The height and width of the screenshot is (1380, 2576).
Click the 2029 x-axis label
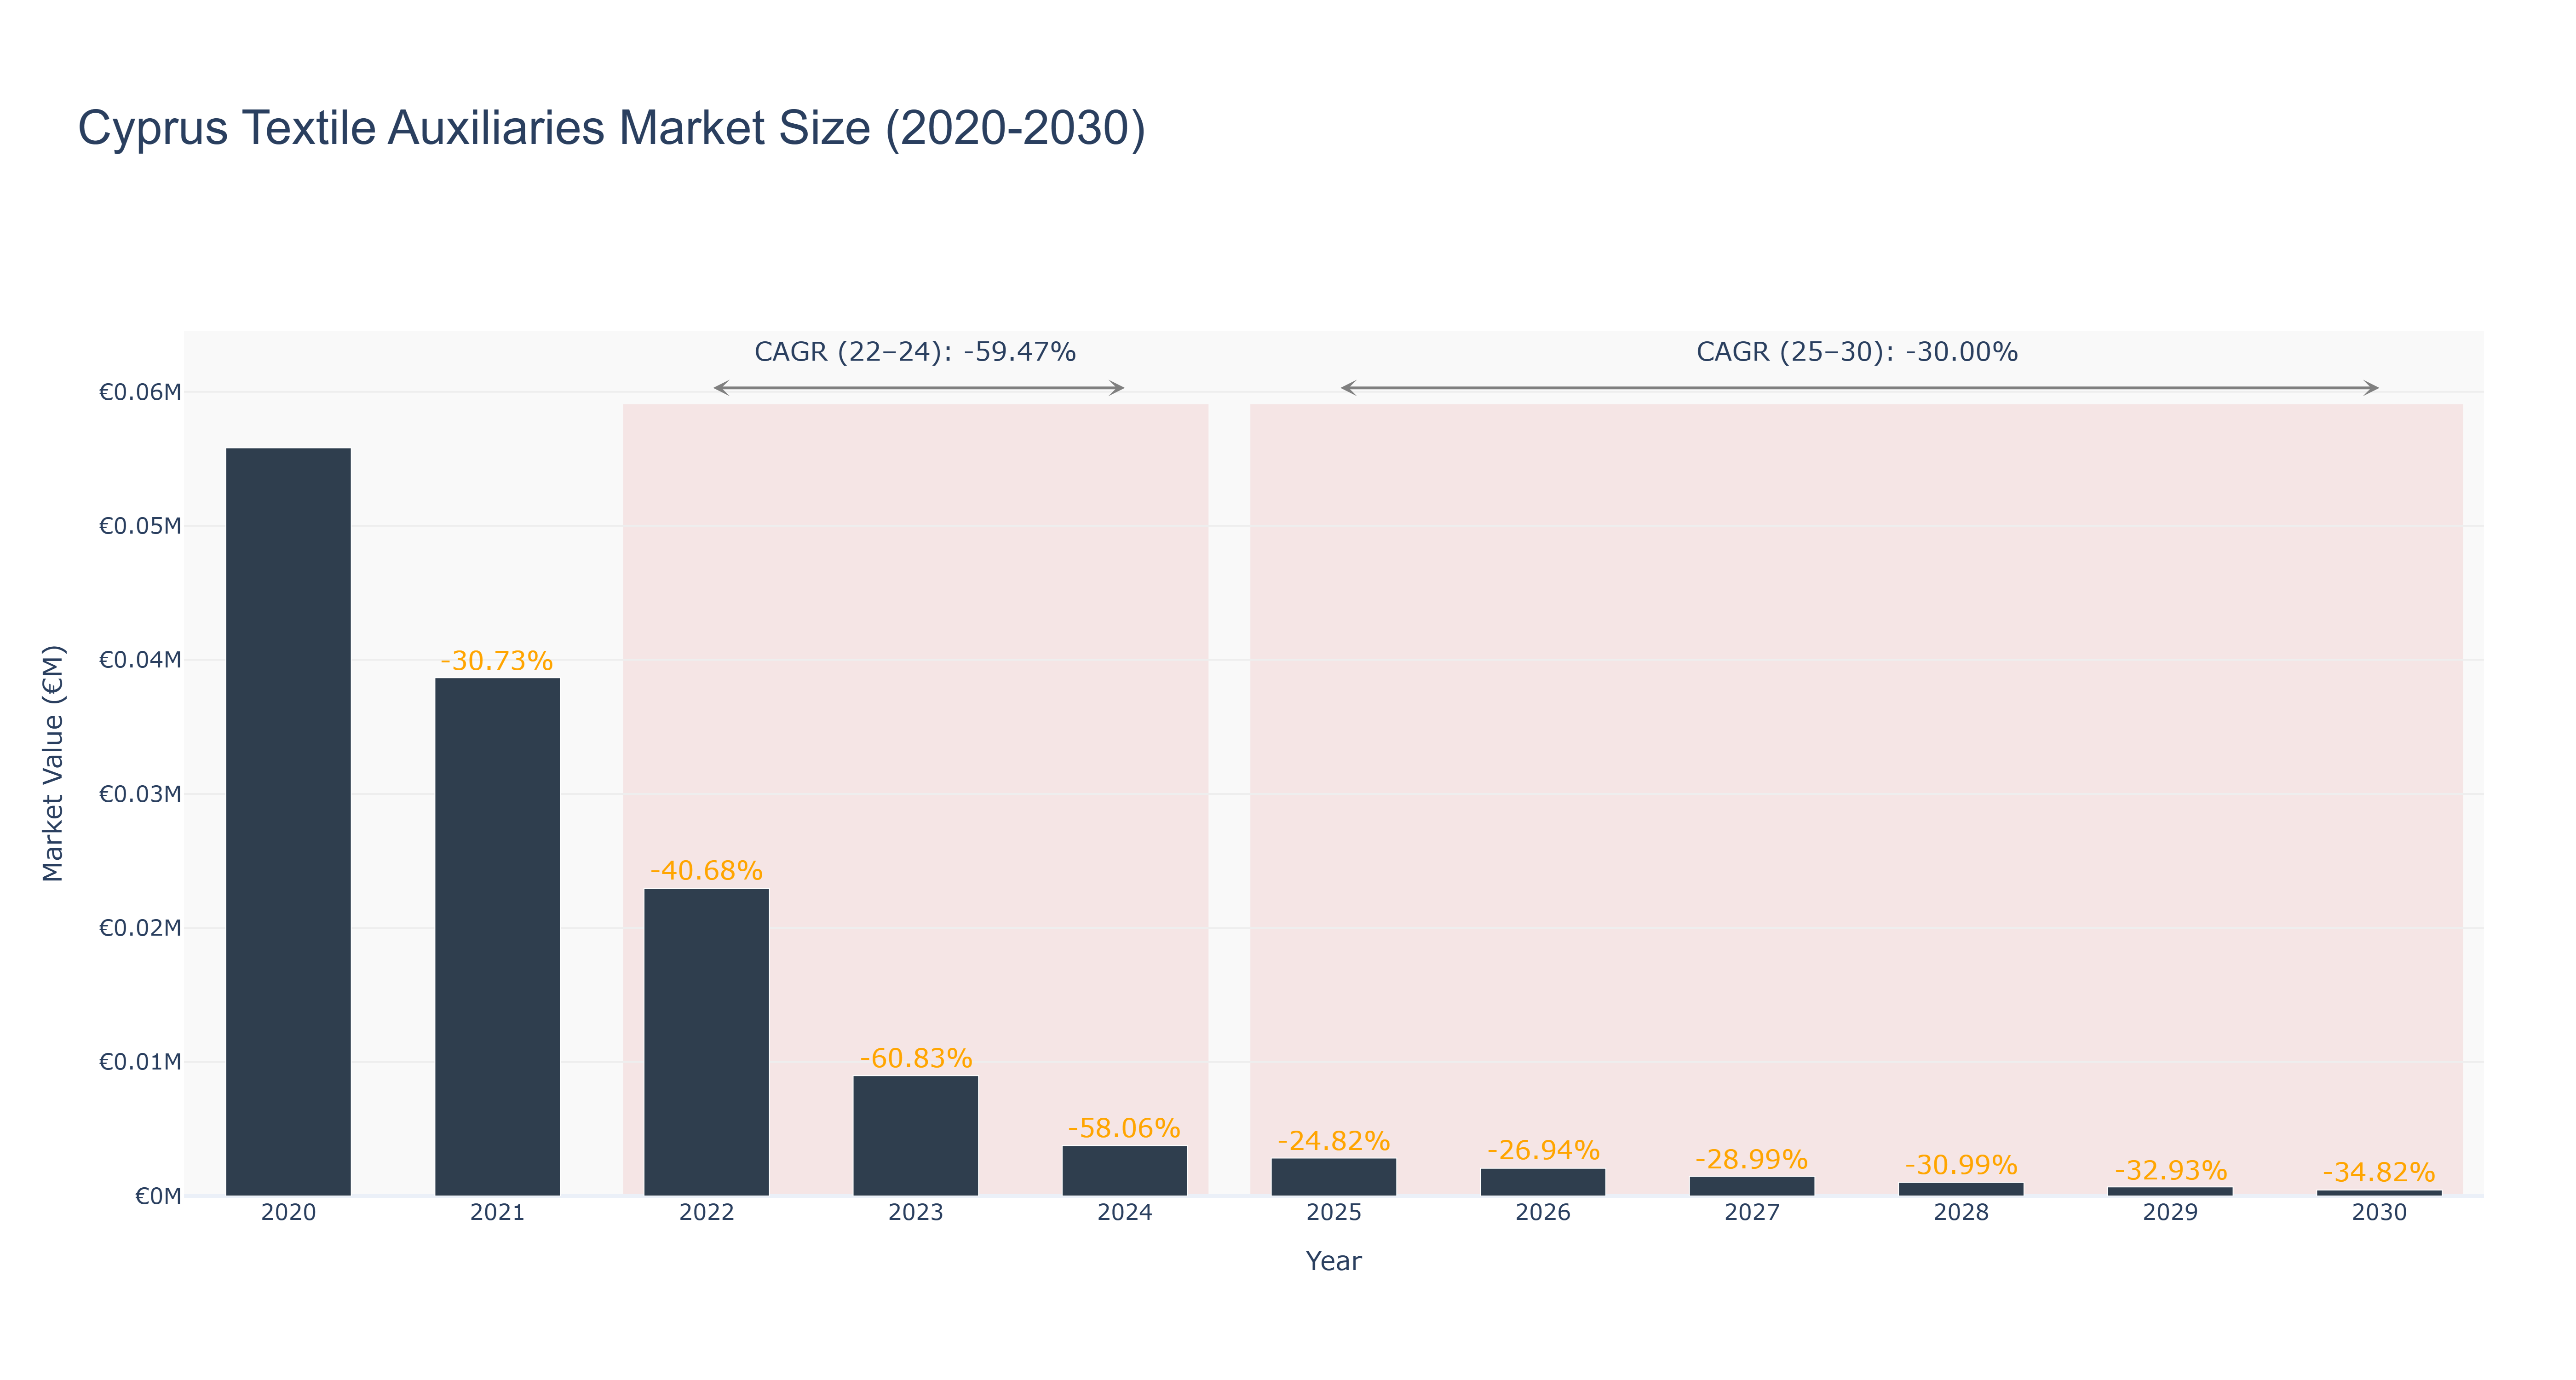pos(2170,1213)
